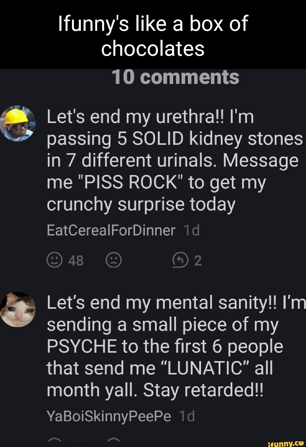Viewport: 306px width, 447px height.
Task: Select the kidney stones comment text
Action: [175, 160]
